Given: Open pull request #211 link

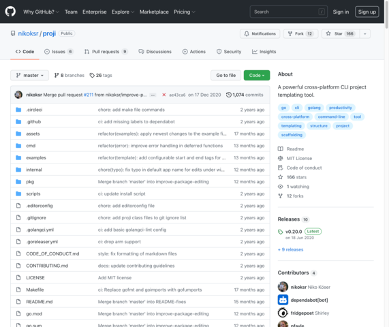Looking at the screenshot, I should (89, 95).
